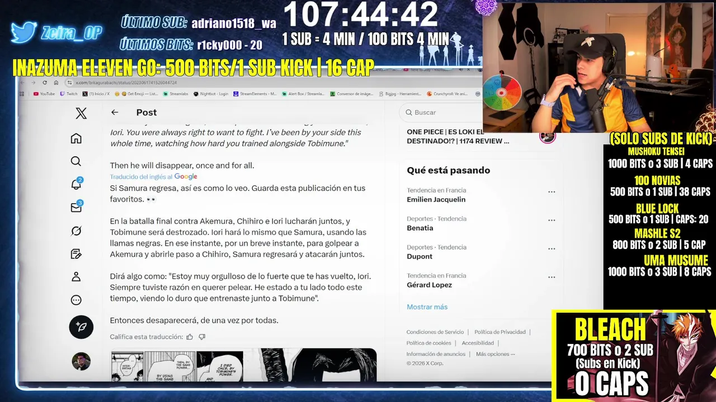716x402 pixels.
Task: Open the Dupont trend
Action: [x=420, y=256]
